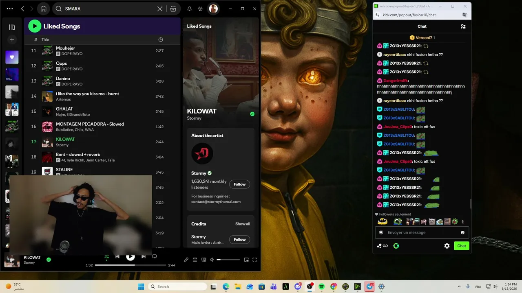Open the now playing album cover thumbnail

click(x=12, y=260)
